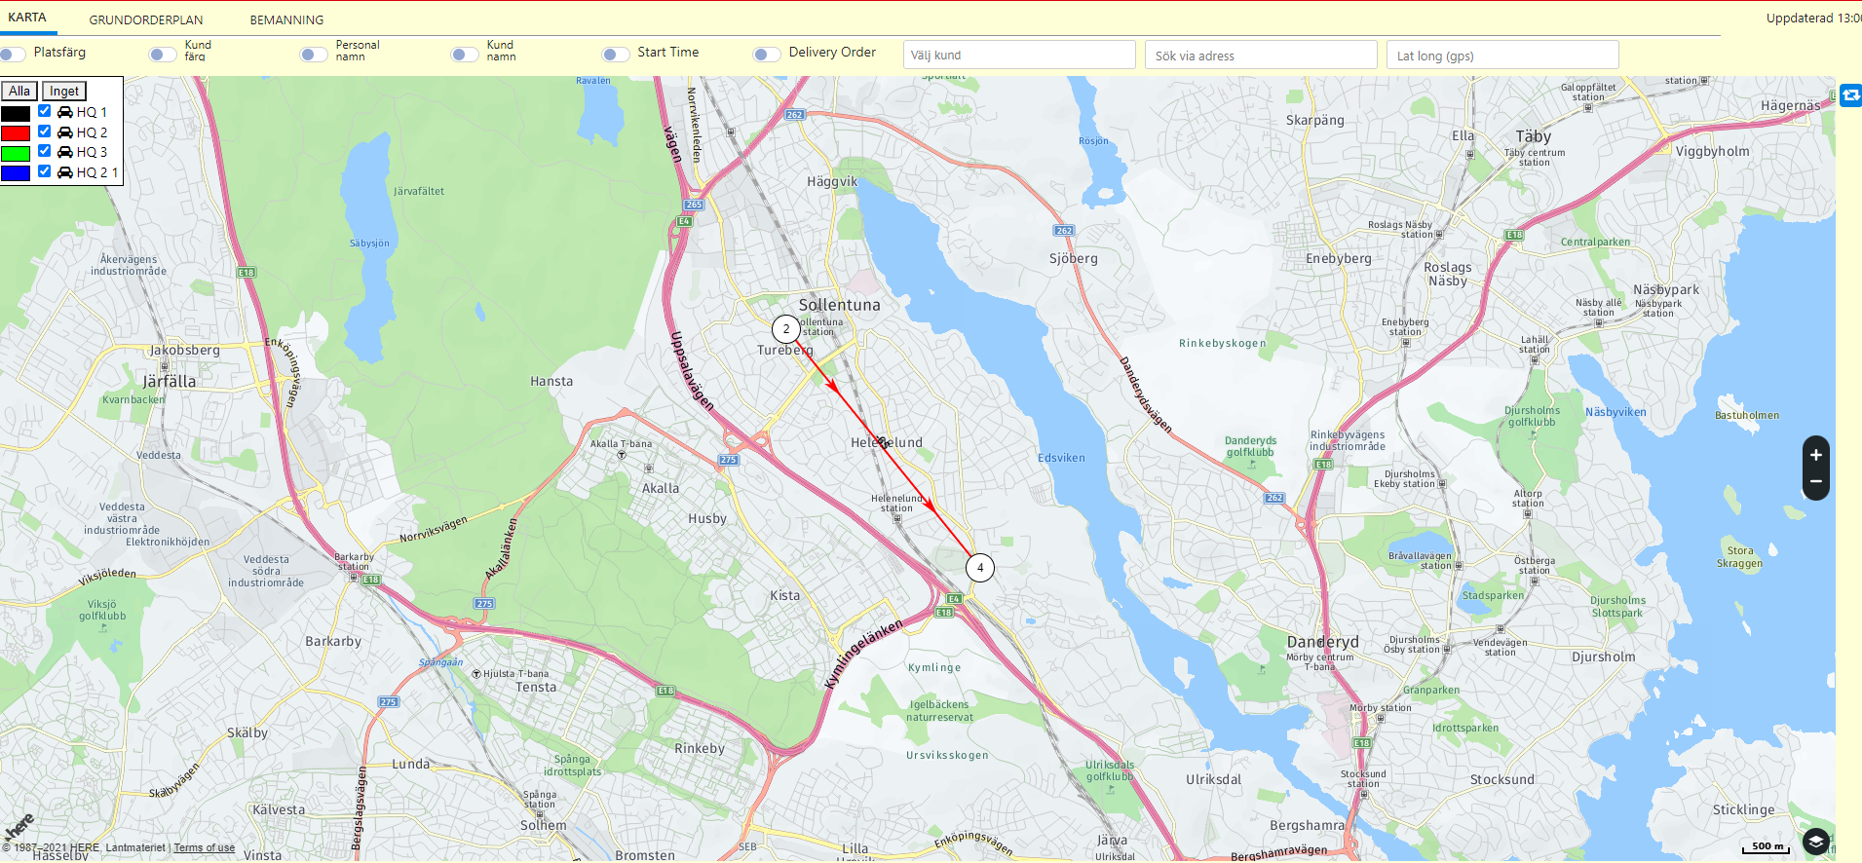Go to the BEMANNING tab
Image resolution: width=1862 pixels, height=863 pixels.
[286, 19]
